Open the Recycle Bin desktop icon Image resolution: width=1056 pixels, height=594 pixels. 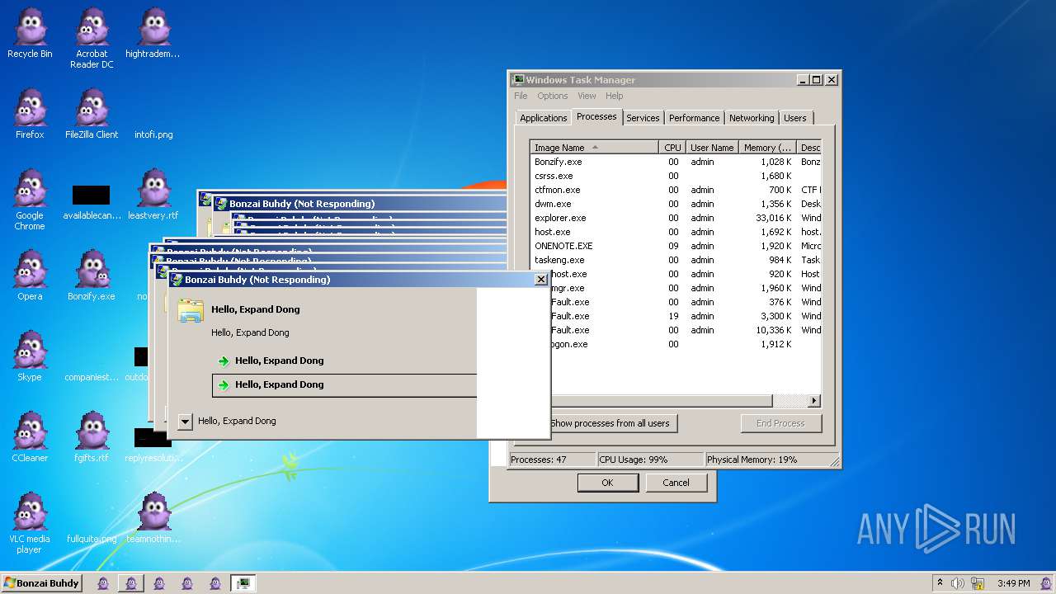[x=30, y=34]
